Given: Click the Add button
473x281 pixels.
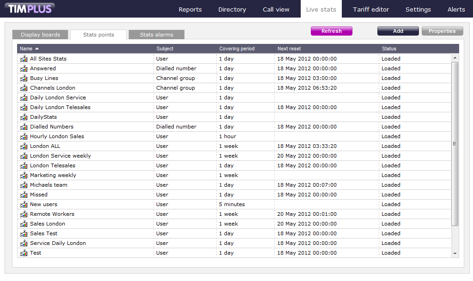Looking at the screenshot, I should coord(398,31).
